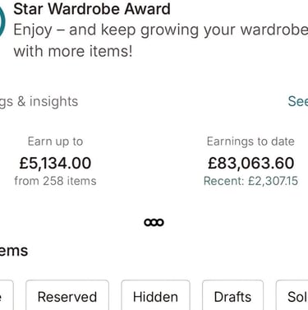Choose the partially visible Sold filter chip
The height and width of the screenshot is (310, 308).
click(x=292, y=297)
